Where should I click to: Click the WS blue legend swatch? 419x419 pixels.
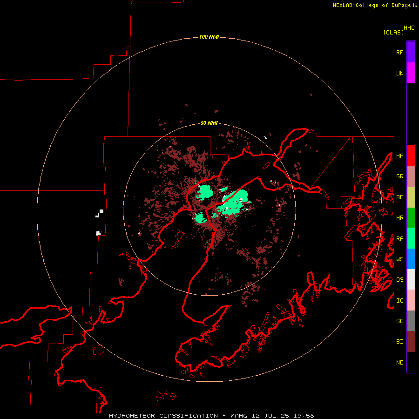(x=411, y=259)
